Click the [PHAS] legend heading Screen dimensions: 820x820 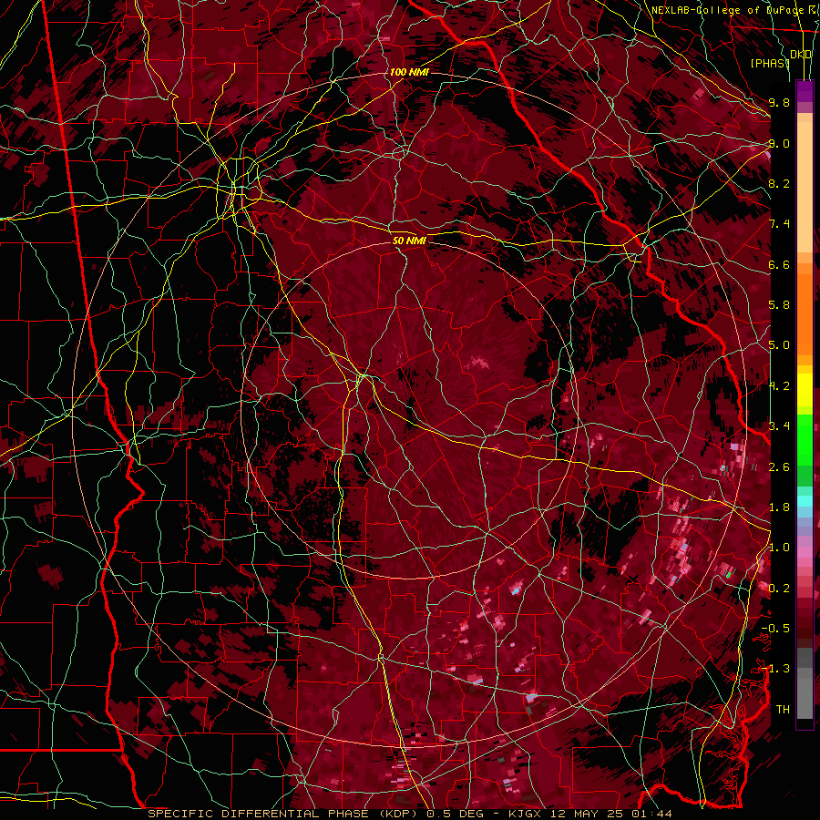[770, 63]
